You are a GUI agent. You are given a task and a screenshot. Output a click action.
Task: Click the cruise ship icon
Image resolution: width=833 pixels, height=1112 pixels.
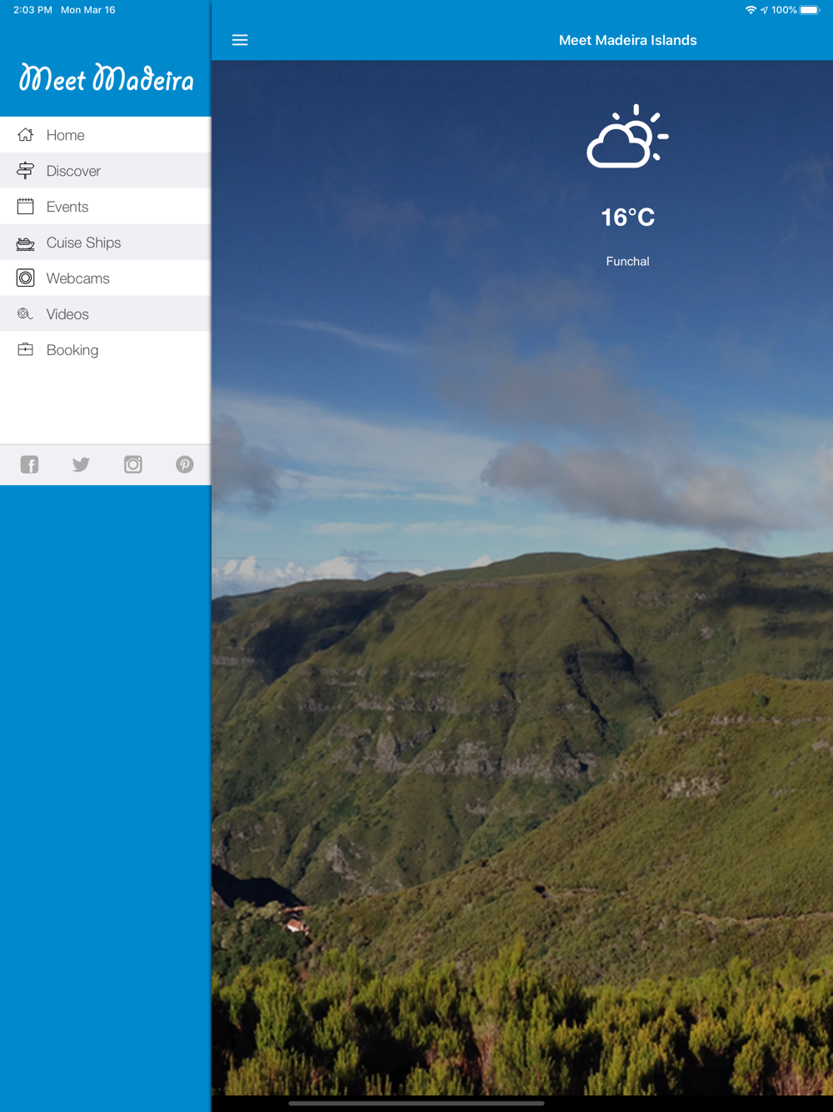click(x=26, y=243)
